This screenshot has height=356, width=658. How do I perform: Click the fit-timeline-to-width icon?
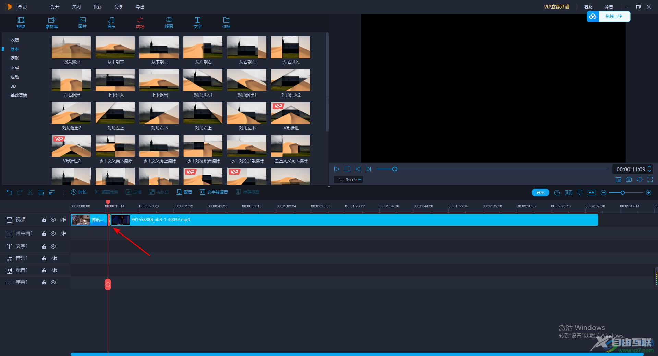point(592,193)
